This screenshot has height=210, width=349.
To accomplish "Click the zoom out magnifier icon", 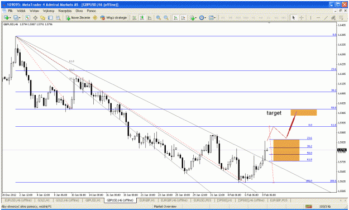I will click(x=166, y=17).
